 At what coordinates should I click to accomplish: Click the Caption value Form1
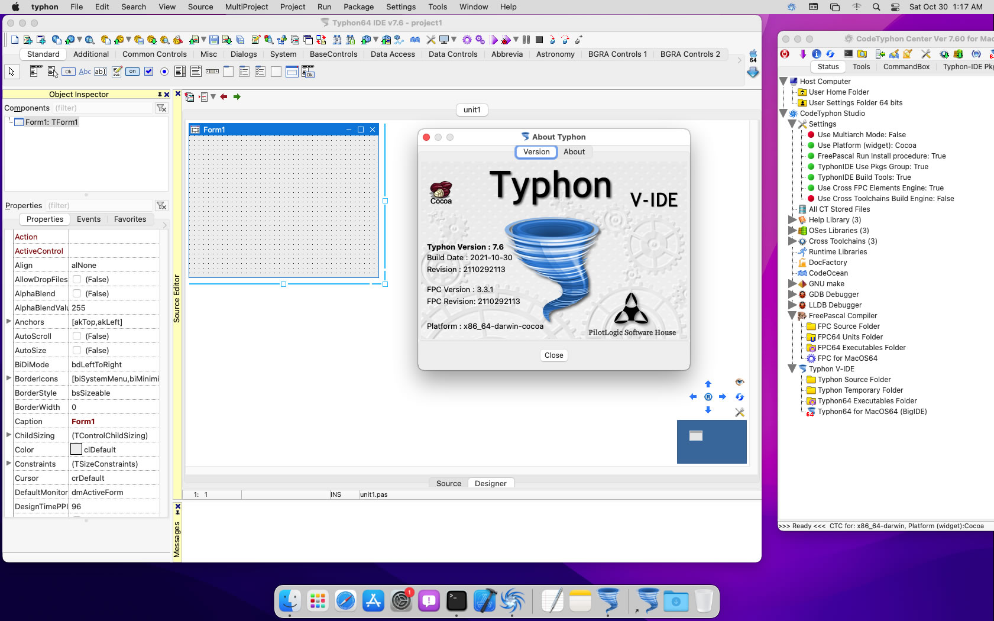[83, 422]
